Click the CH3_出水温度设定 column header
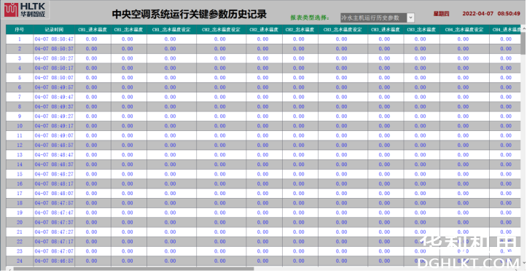527x273 pixels. point(343,30)
